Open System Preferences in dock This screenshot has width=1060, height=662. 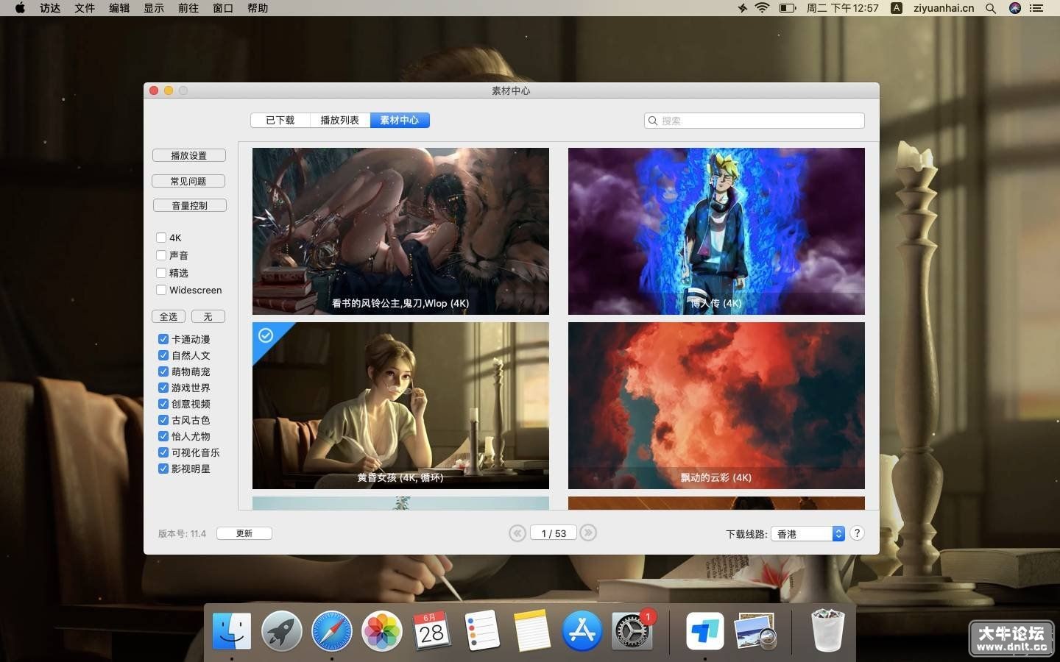pyautogui.click(x=632, y=631)
